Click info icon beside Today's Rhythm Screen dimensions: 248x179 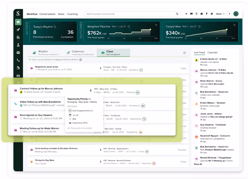click(x=55, y=27)
